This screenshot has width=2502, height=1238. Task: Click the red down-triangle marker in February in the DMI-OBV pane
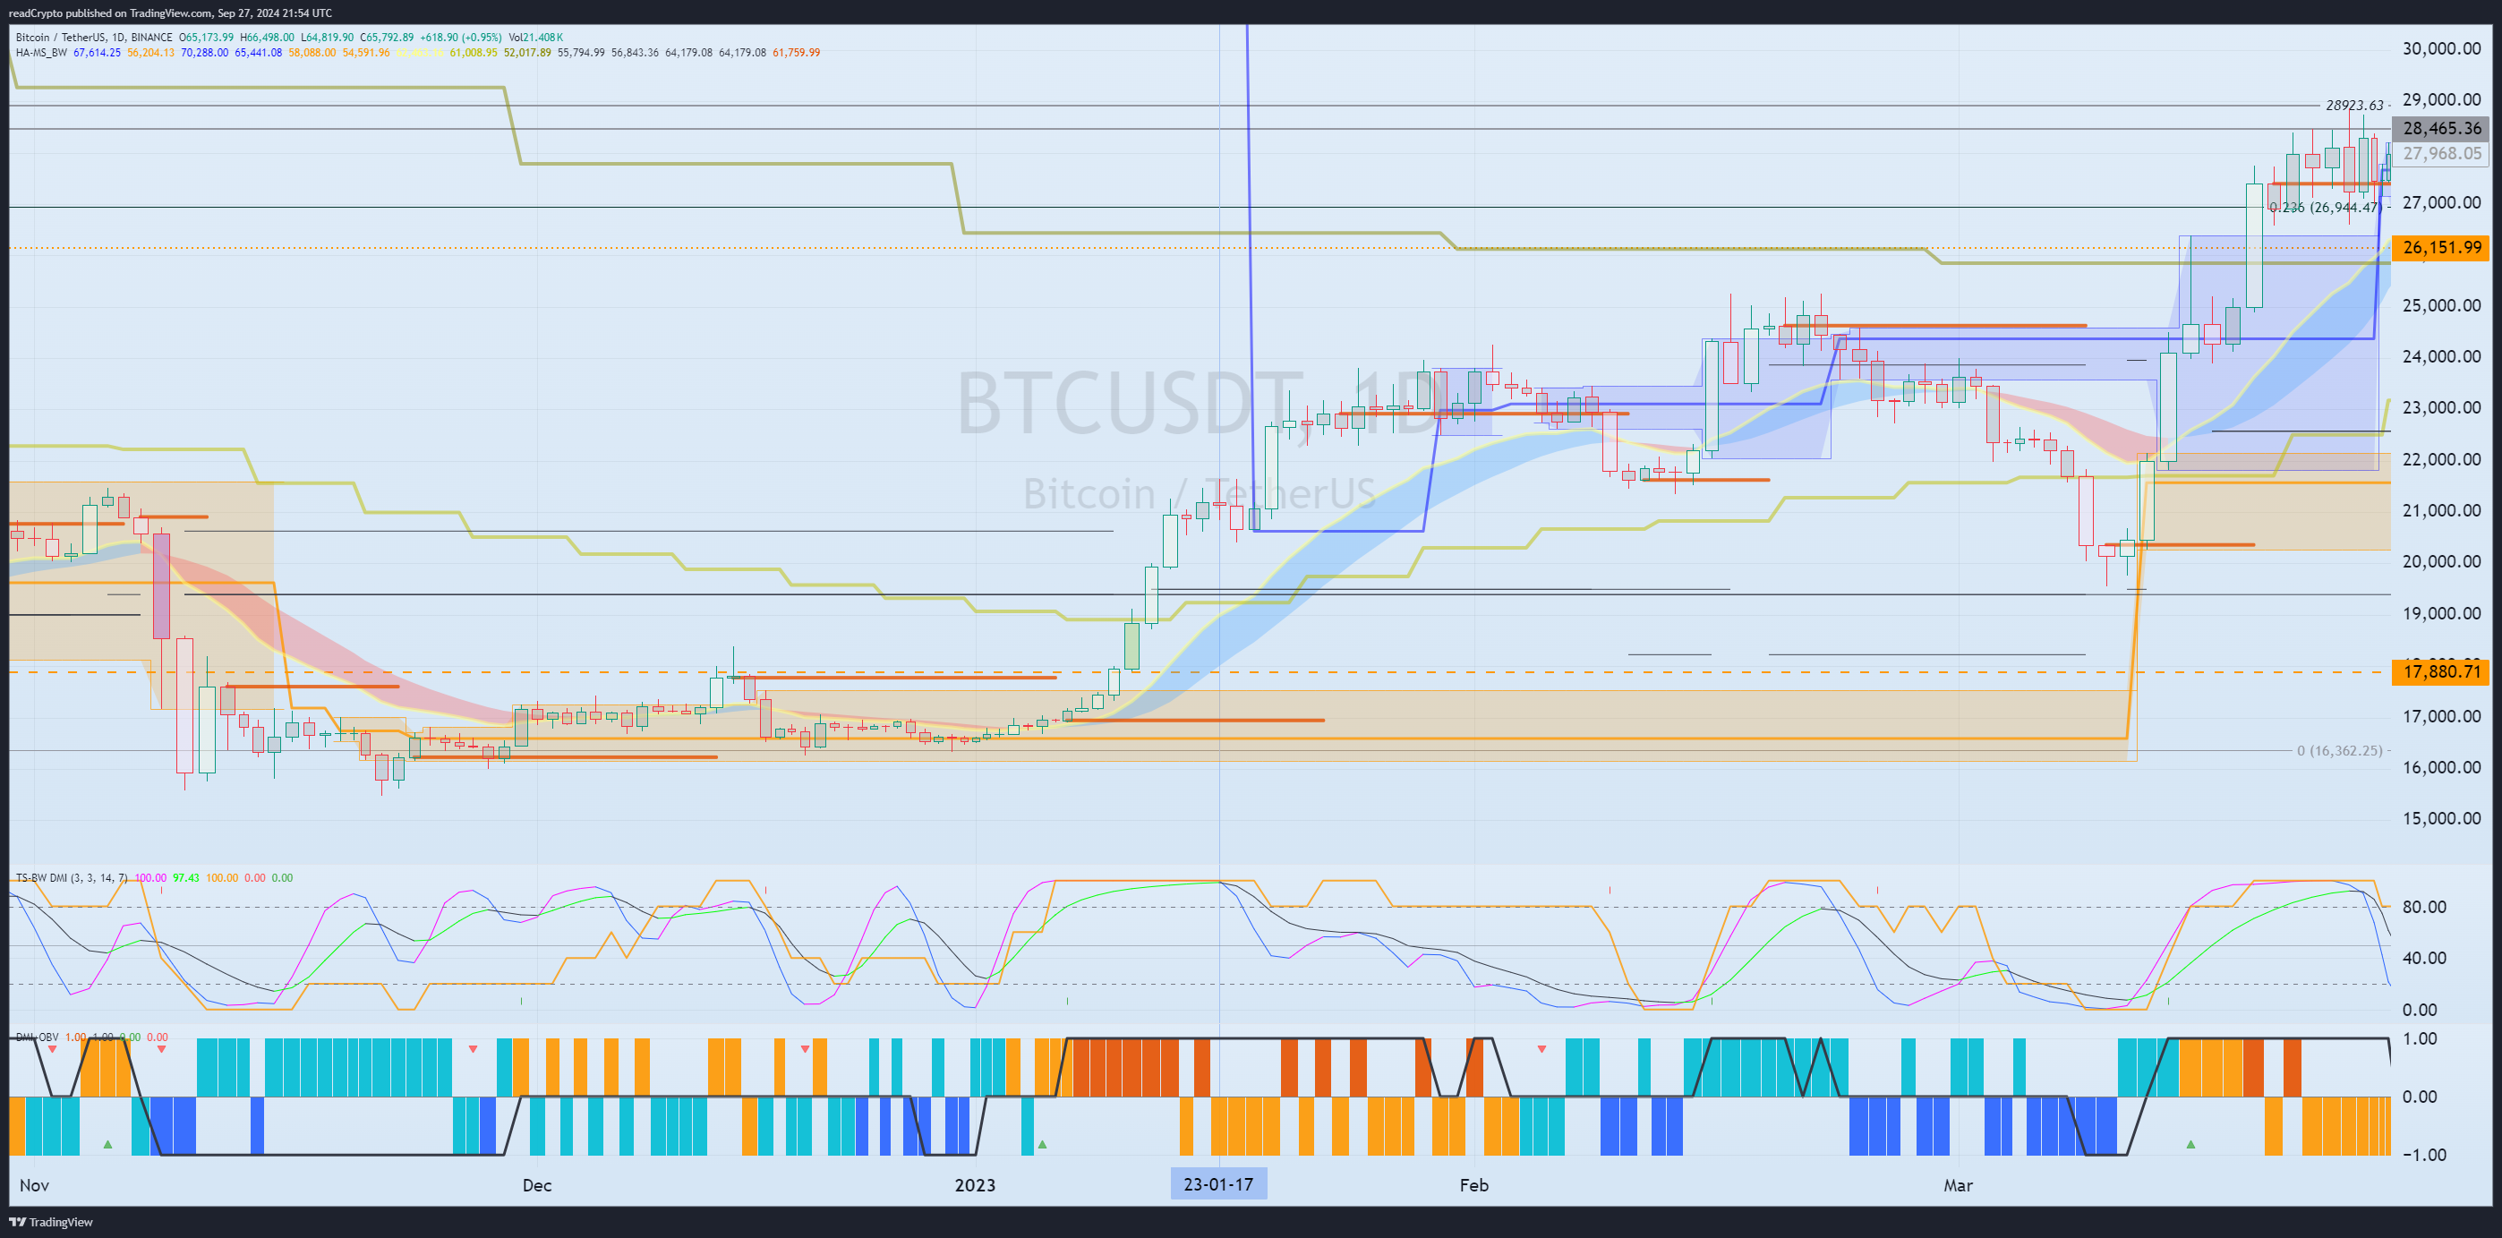pyautogui.click(x=1541, y=1048)
